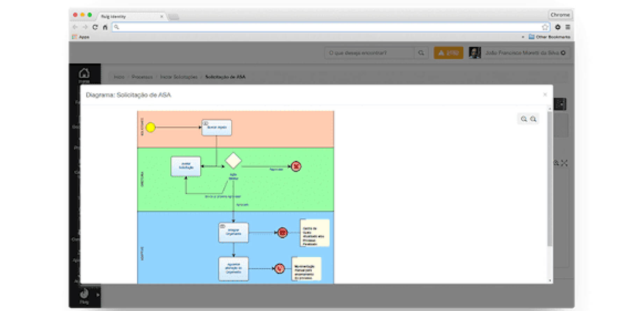Click the right zoom magnifier in the diagram

(x=533, y=119)
